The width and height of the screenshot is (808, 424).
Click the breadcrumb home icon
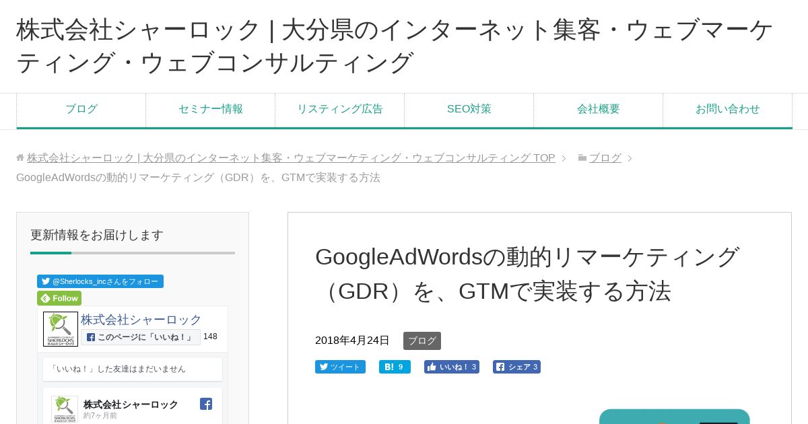pyautogui.click(x=20, y=157)
